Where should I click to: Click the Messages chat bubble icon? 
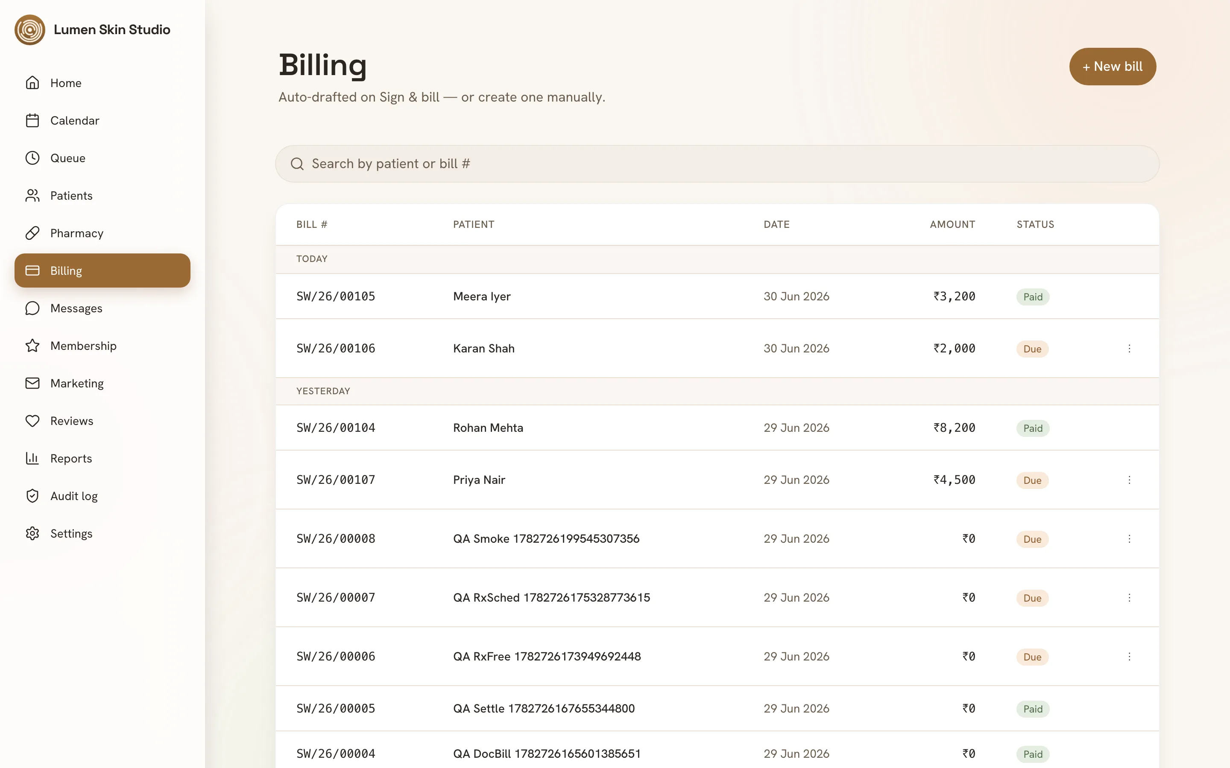click(x=32, y=308)
